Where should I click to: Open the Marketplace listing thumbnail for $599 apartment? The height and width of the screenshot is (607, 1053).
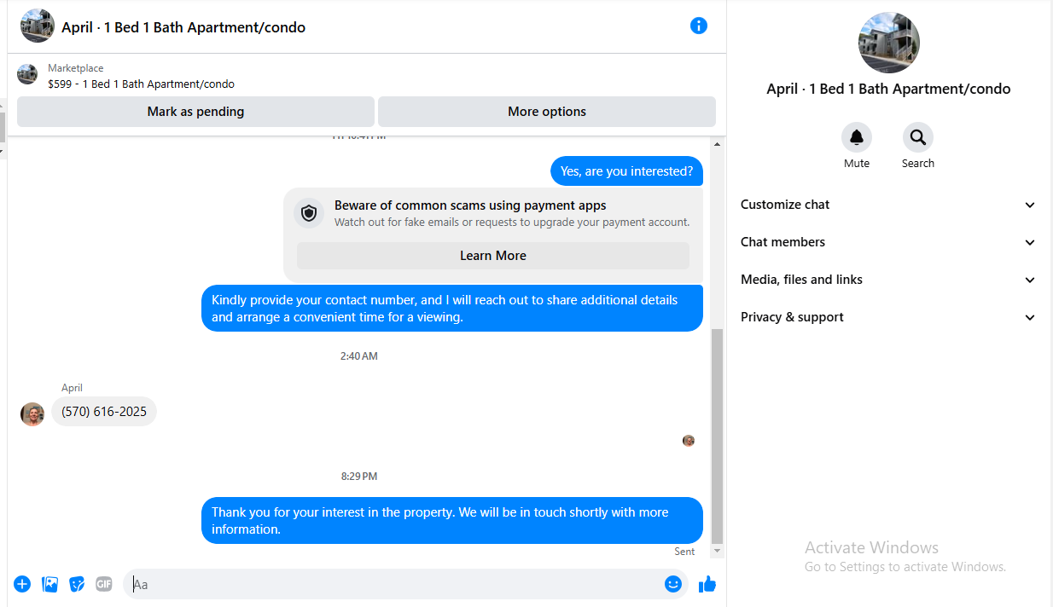pyautogui.click(x=27, y=75)
